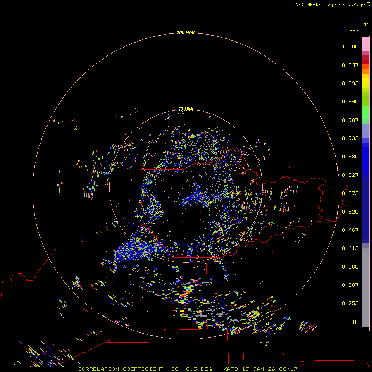Click the [CC] units label
The height and width of the screenshot is (372, 372).
point(353,29)
